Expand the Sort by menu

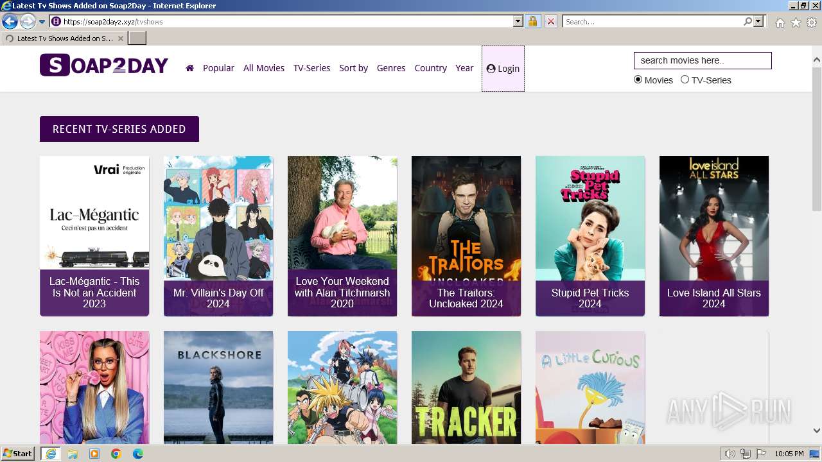pyautogui.click(x=353, y=68)
